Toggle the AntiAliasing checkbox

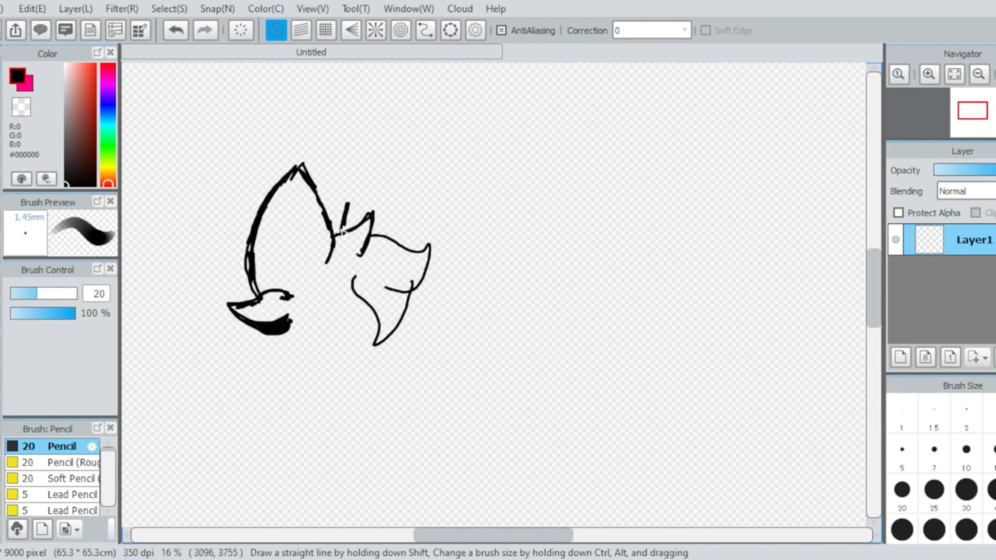501,30
